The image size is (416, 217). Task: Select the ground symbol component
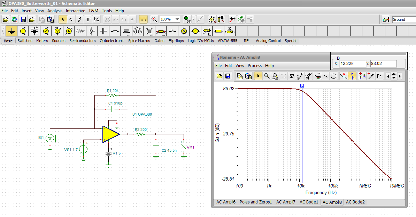[x=12, y=31]
